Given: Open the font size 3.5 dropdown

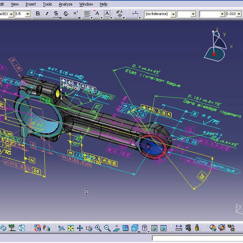Looking at the screenshot, I should tap(28, 14).
